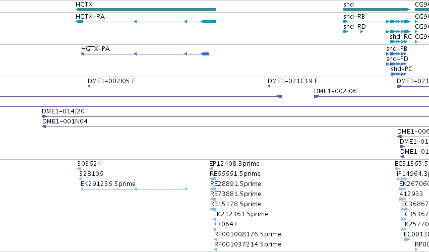Click the EK291236.5prime EST feature
This screenshot has height=252, width=429.
tap(134, 189)
